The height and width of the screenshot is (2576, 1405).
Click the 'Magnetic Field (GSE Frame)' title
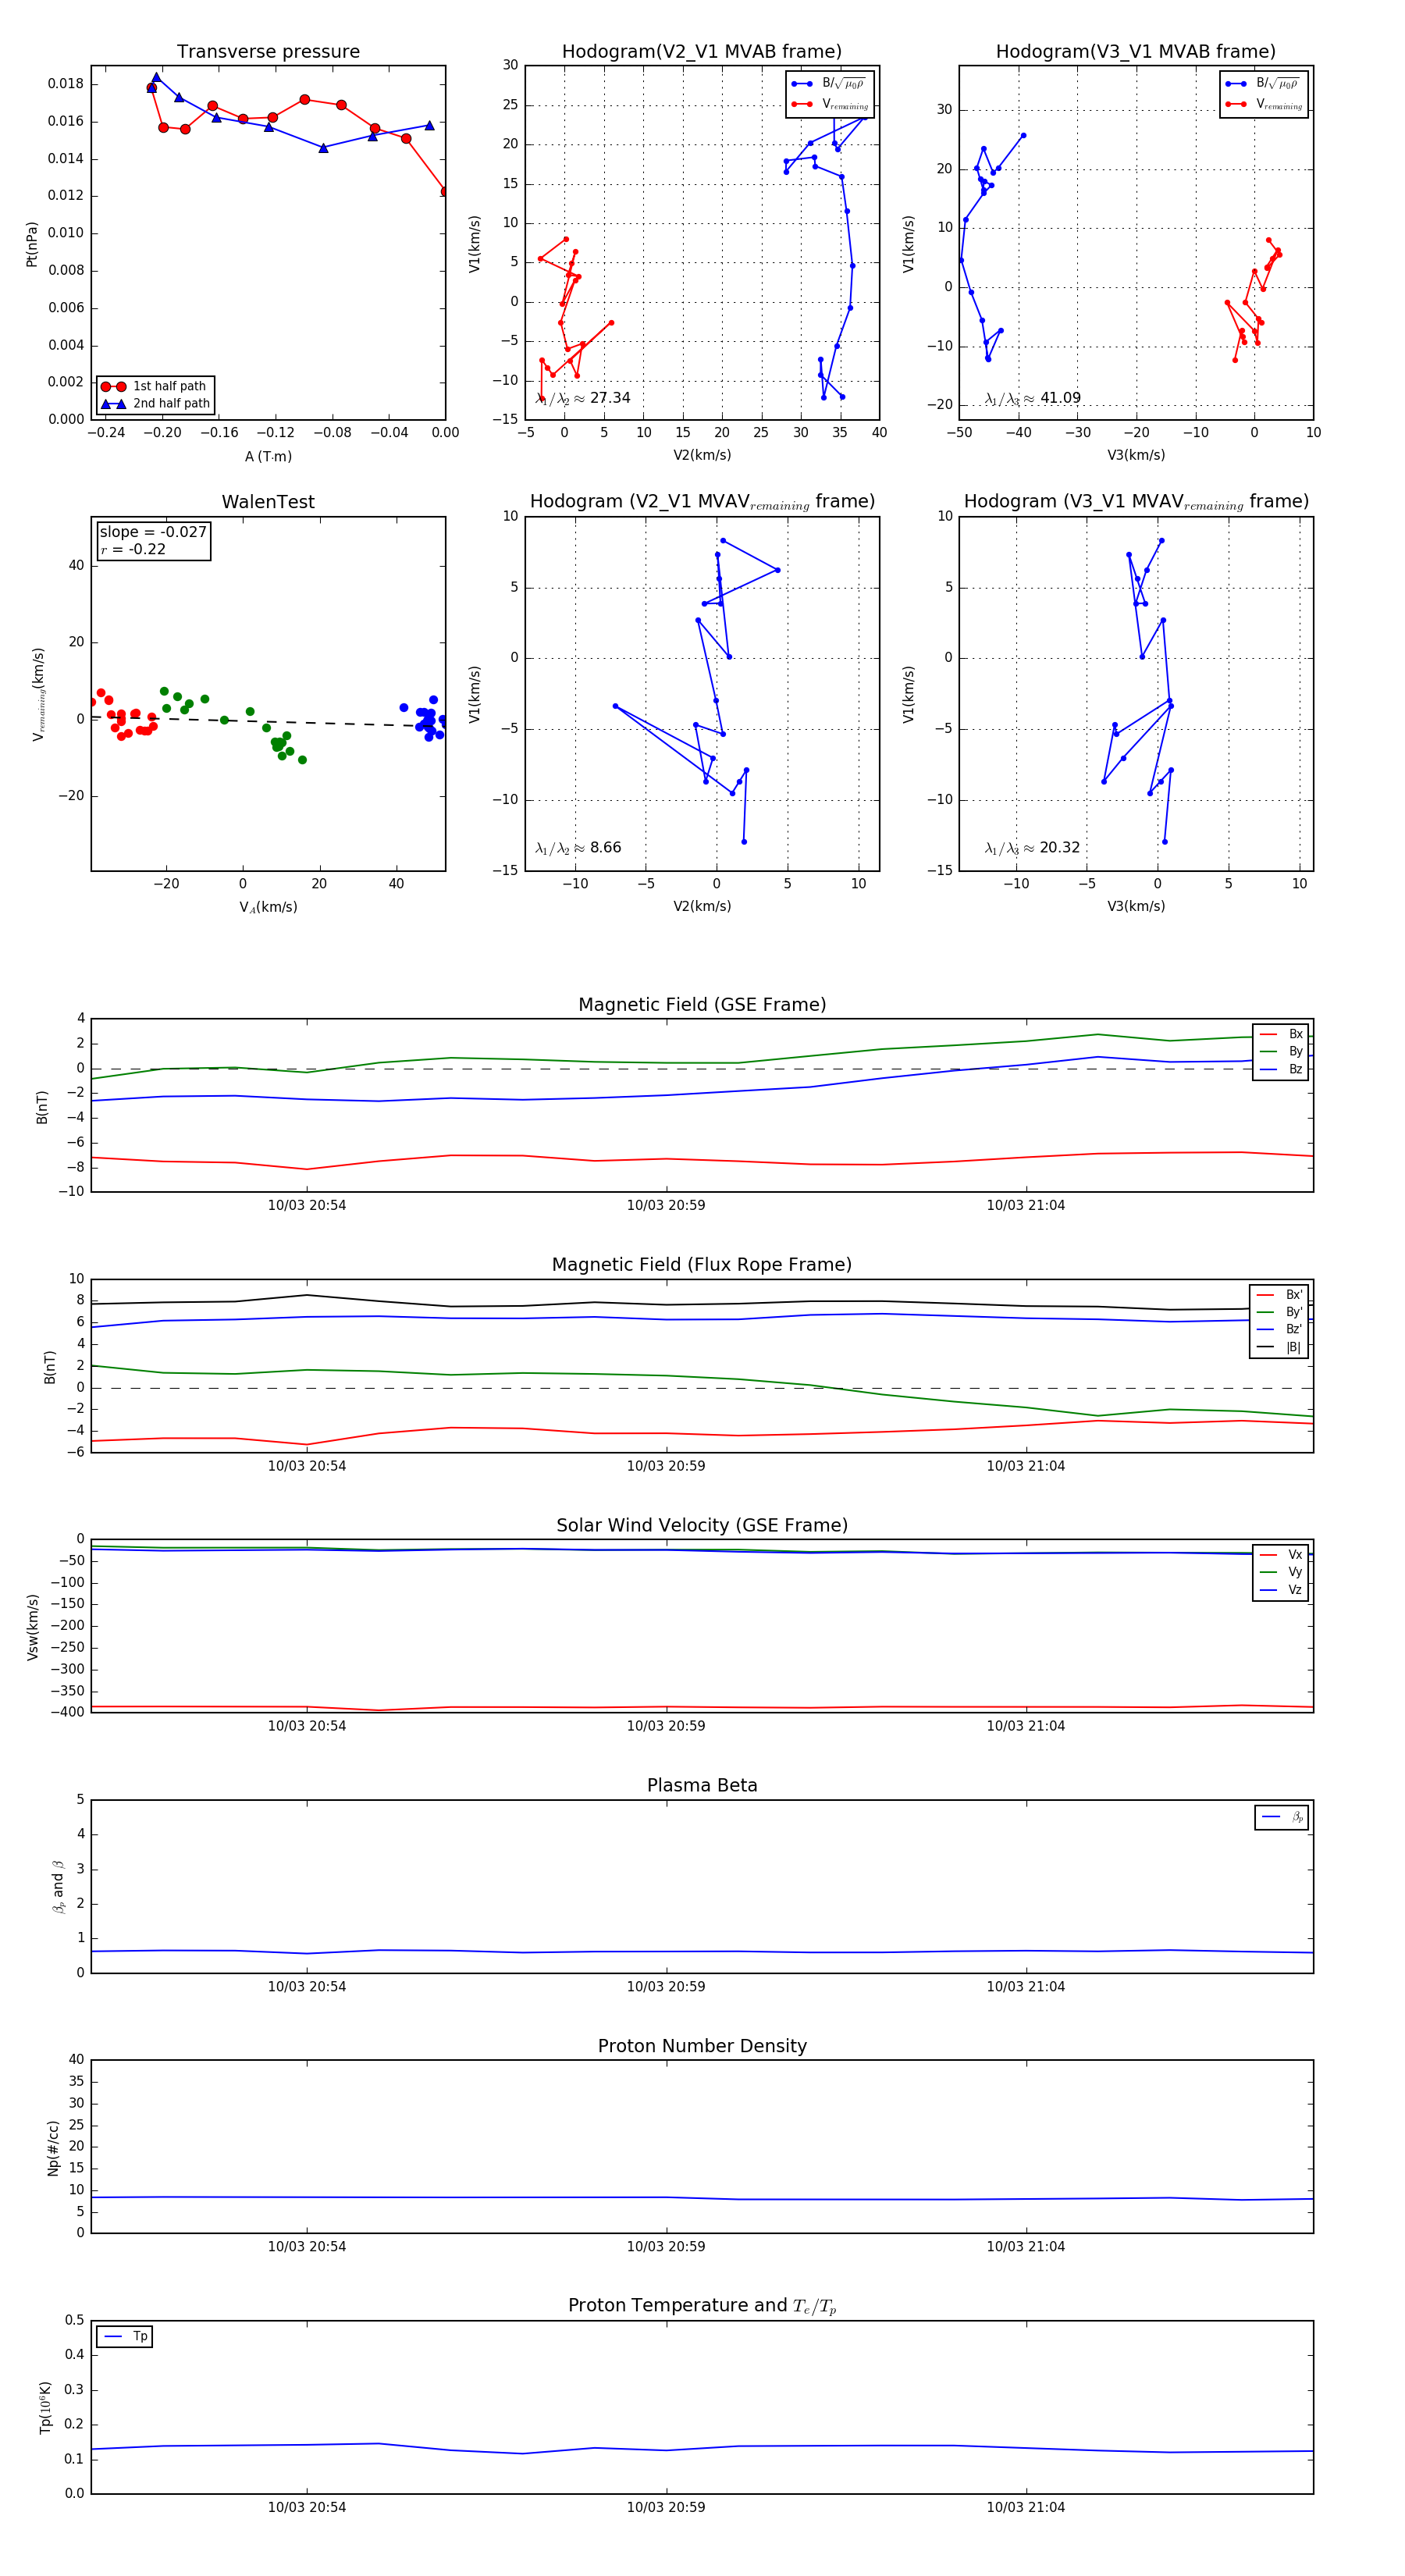point(702,1005)
